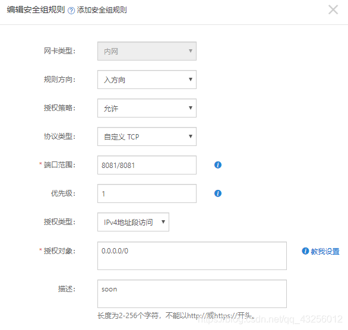Open the 授权类型 dropdown showing IPv4地址段访问
348x330 pixels.
pos(133,222)
